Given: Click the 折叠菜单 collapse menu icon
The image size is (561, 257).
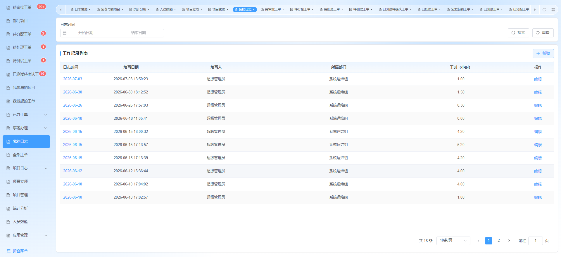Looking at the screenshot, I should pyautogui.click(x=8, y=251).
